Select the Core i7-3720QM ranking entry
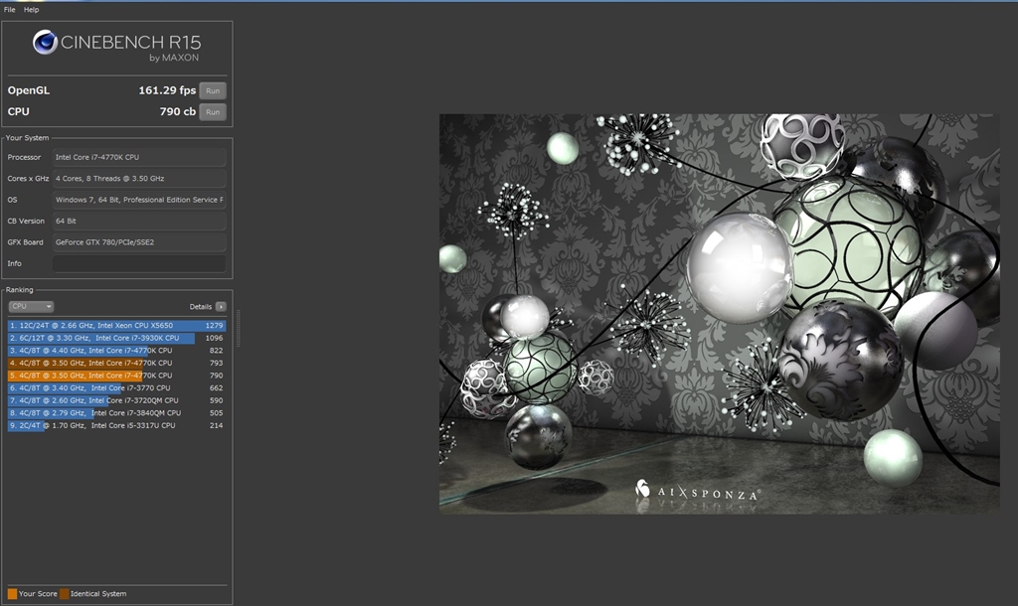1018x606 pixels. [117, 400]
